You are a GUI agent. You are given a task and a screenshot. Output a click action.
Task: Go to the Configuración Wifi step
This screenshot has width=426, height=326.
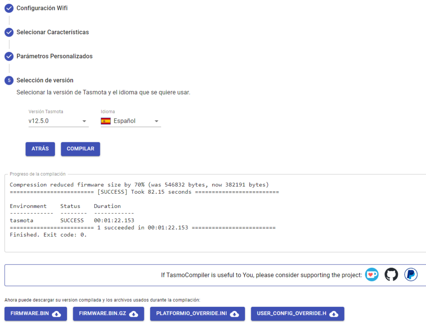pos(42,8)
